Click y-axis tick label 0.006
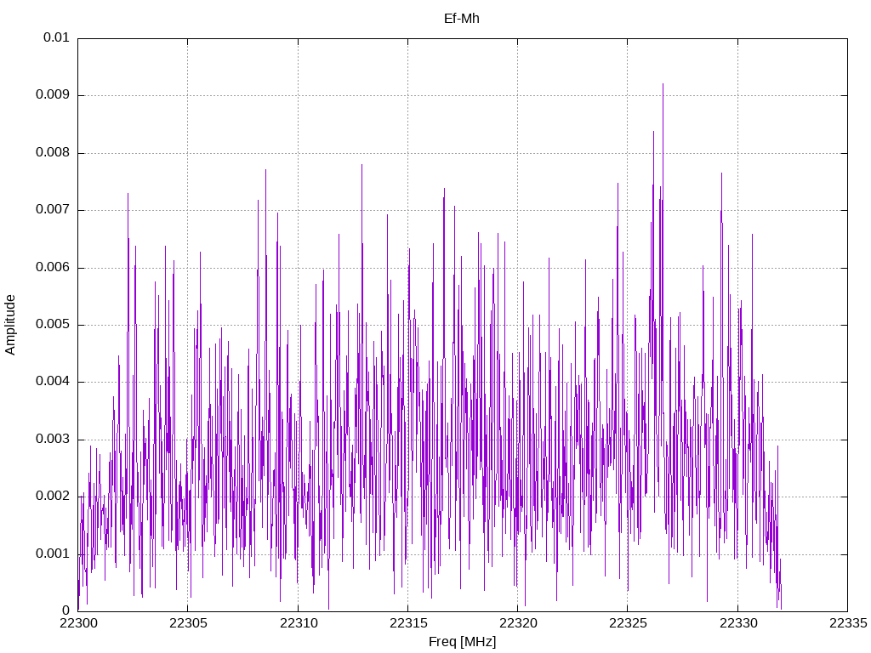Image resolution: width=871 pixels, height=653 pixels. point(53,268)
